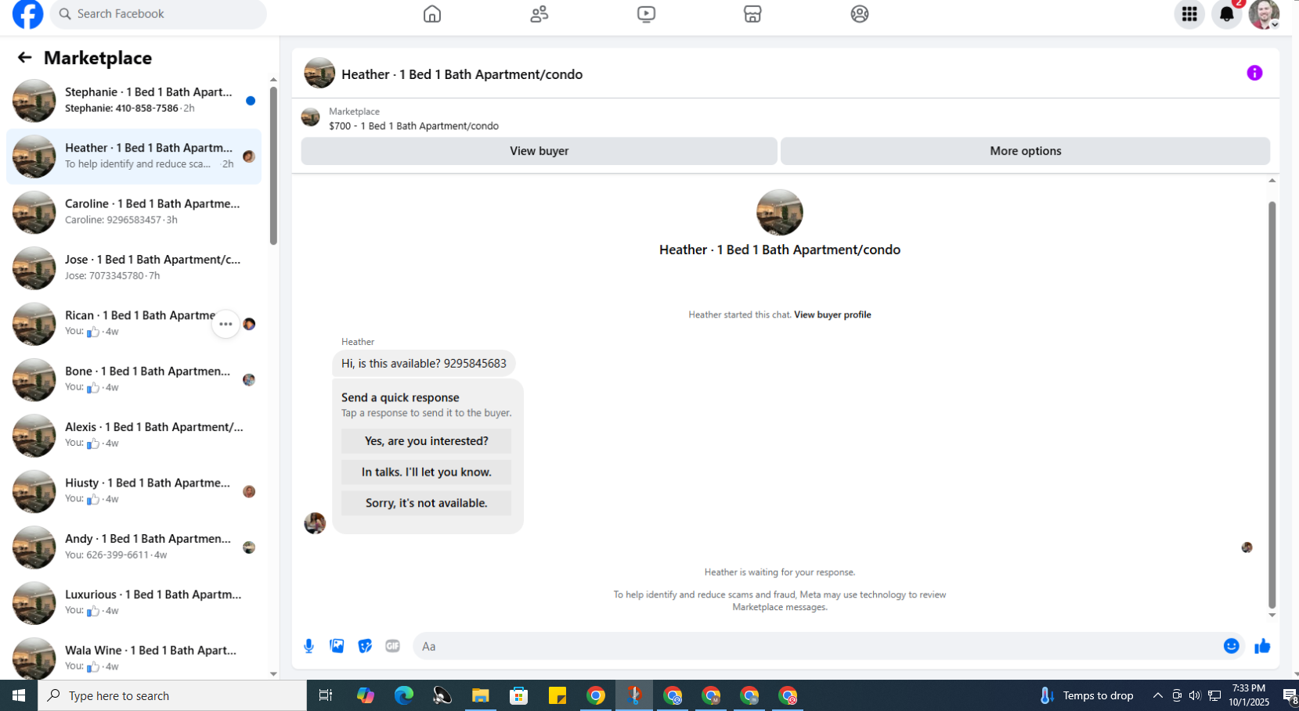
Task: Open Caroline's conversation
Action: click(134, 212)
